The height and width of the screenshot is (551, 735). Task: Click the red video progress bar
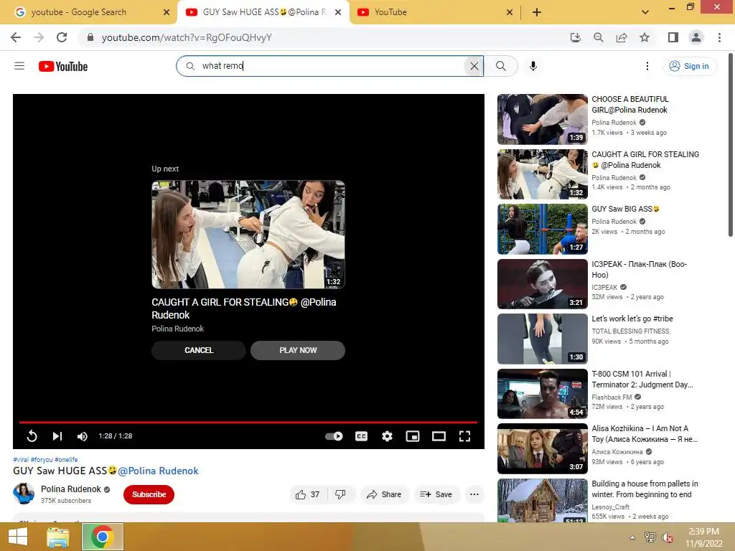pyautogui.click(x=248, y=422)
